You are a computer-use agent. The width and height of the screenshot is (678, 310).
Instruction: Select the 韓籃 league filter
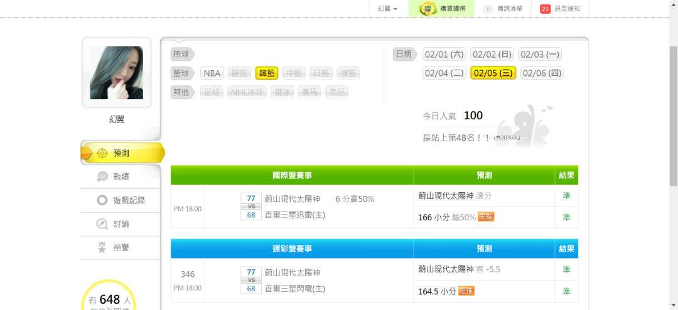[x=267, y=73]
